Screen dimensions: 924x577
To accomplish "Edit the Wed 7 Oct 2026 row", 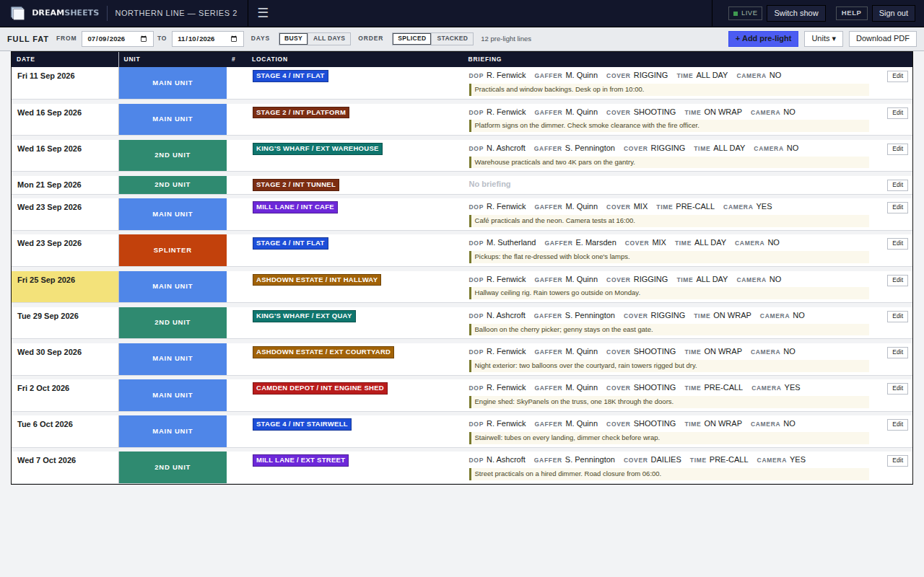I will 897,461.
